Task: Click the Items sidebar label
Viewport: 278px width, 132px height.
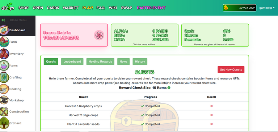Action: pos(14,65)
